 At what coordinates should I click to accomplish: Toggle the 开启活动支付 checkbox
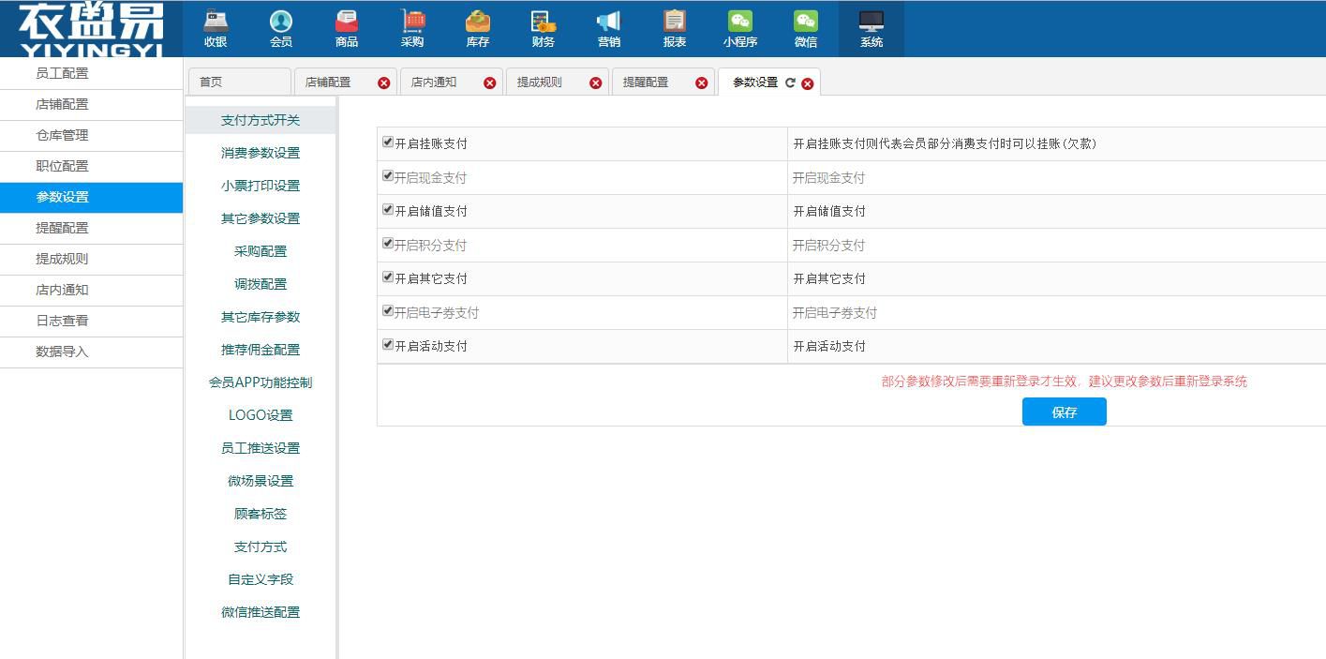click(x=387, y=345)
